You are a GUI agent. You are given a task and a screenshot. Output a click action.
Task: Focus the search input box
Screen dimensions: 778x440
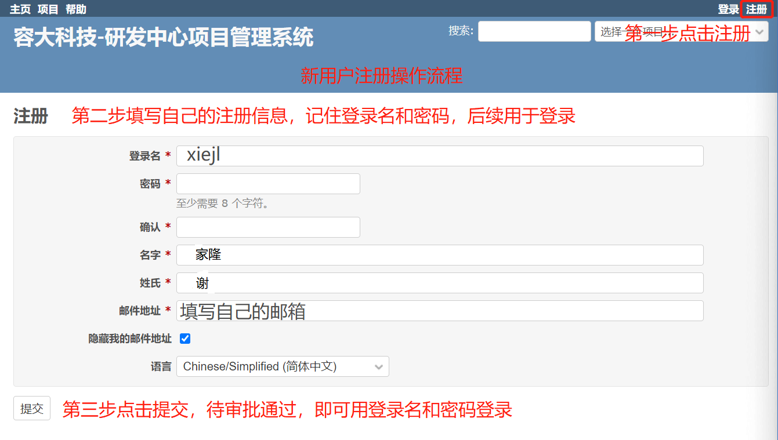(x=534, y=31)
